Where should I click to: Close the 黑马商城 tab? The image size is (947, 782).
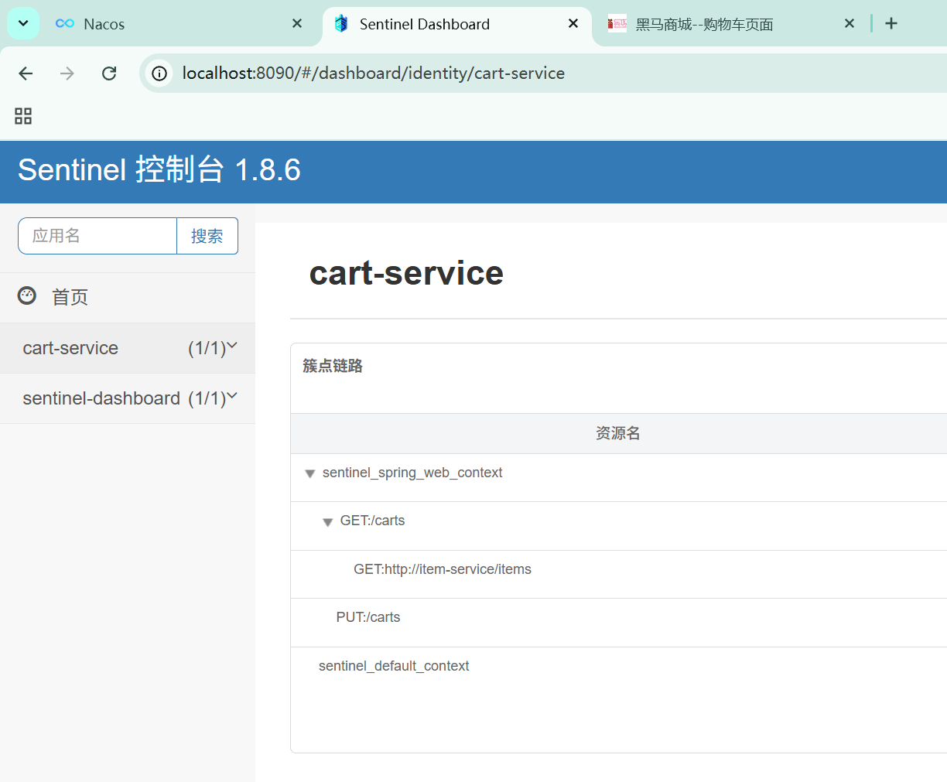tap(850, 24)
